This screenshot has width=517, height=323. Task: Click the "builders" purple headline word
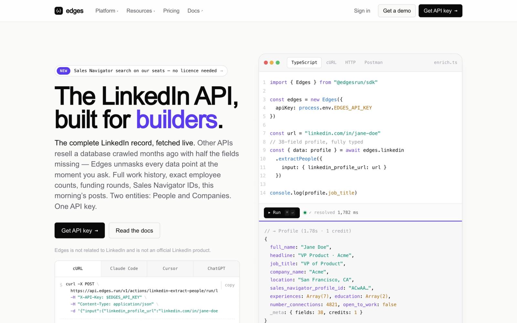(x=176, y=120)
